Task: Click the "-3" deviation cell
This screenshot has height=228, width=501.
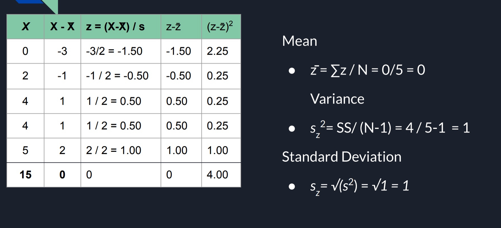Action: pyautogui.click(x=62, y=51)
